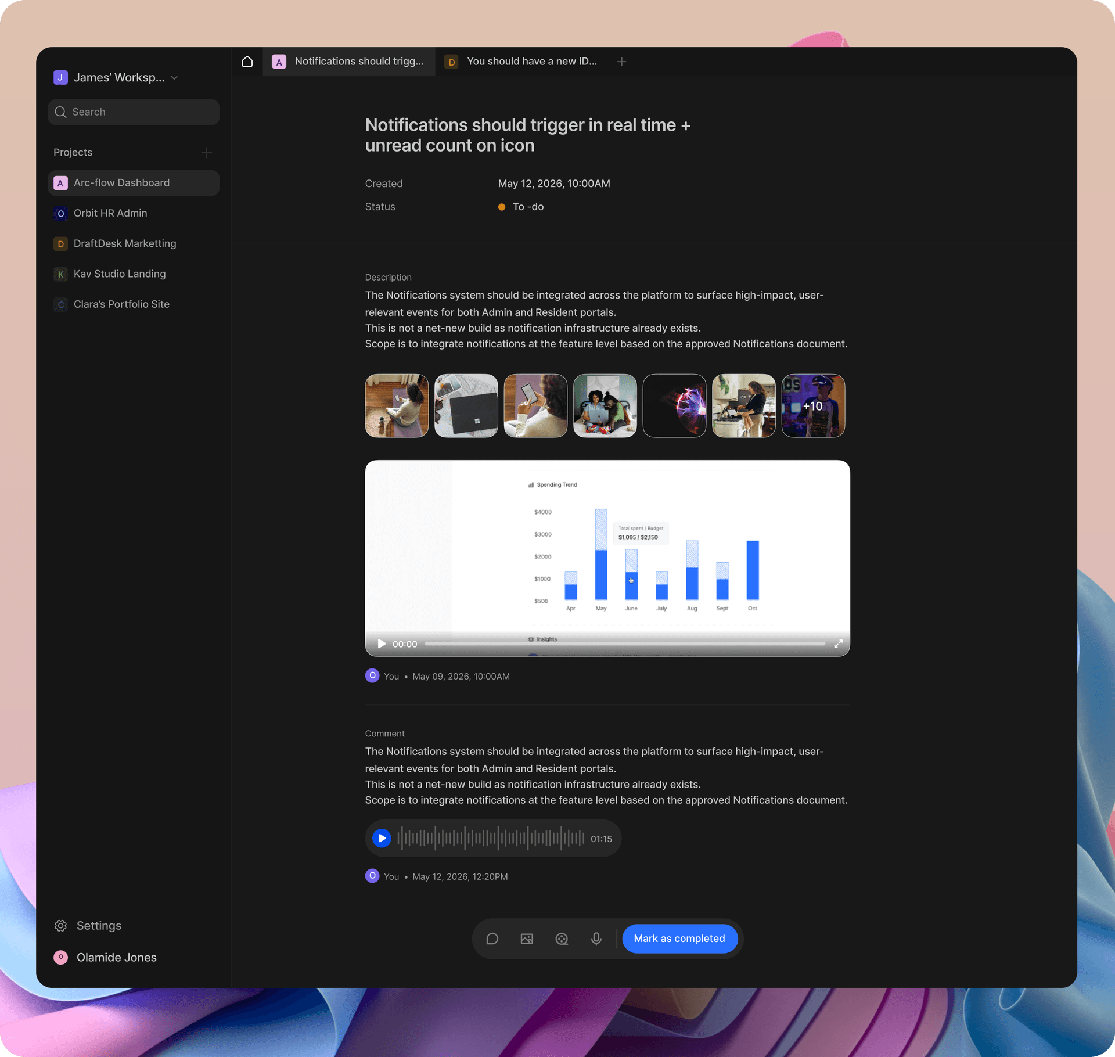This screenshot has width=1115, height=1057.
Task: Open the Surface laptop photo thumbnail
Action: (x=466, y=406)
